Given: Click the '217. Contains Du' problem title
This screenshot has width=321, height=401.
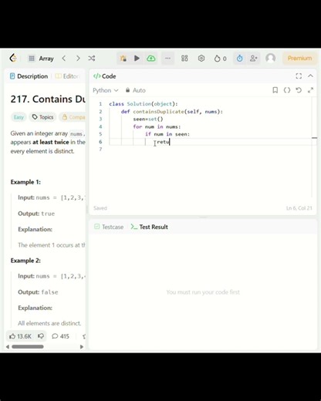Looking at the screenshot, I should pyautogui.click(x=48, y=99).
